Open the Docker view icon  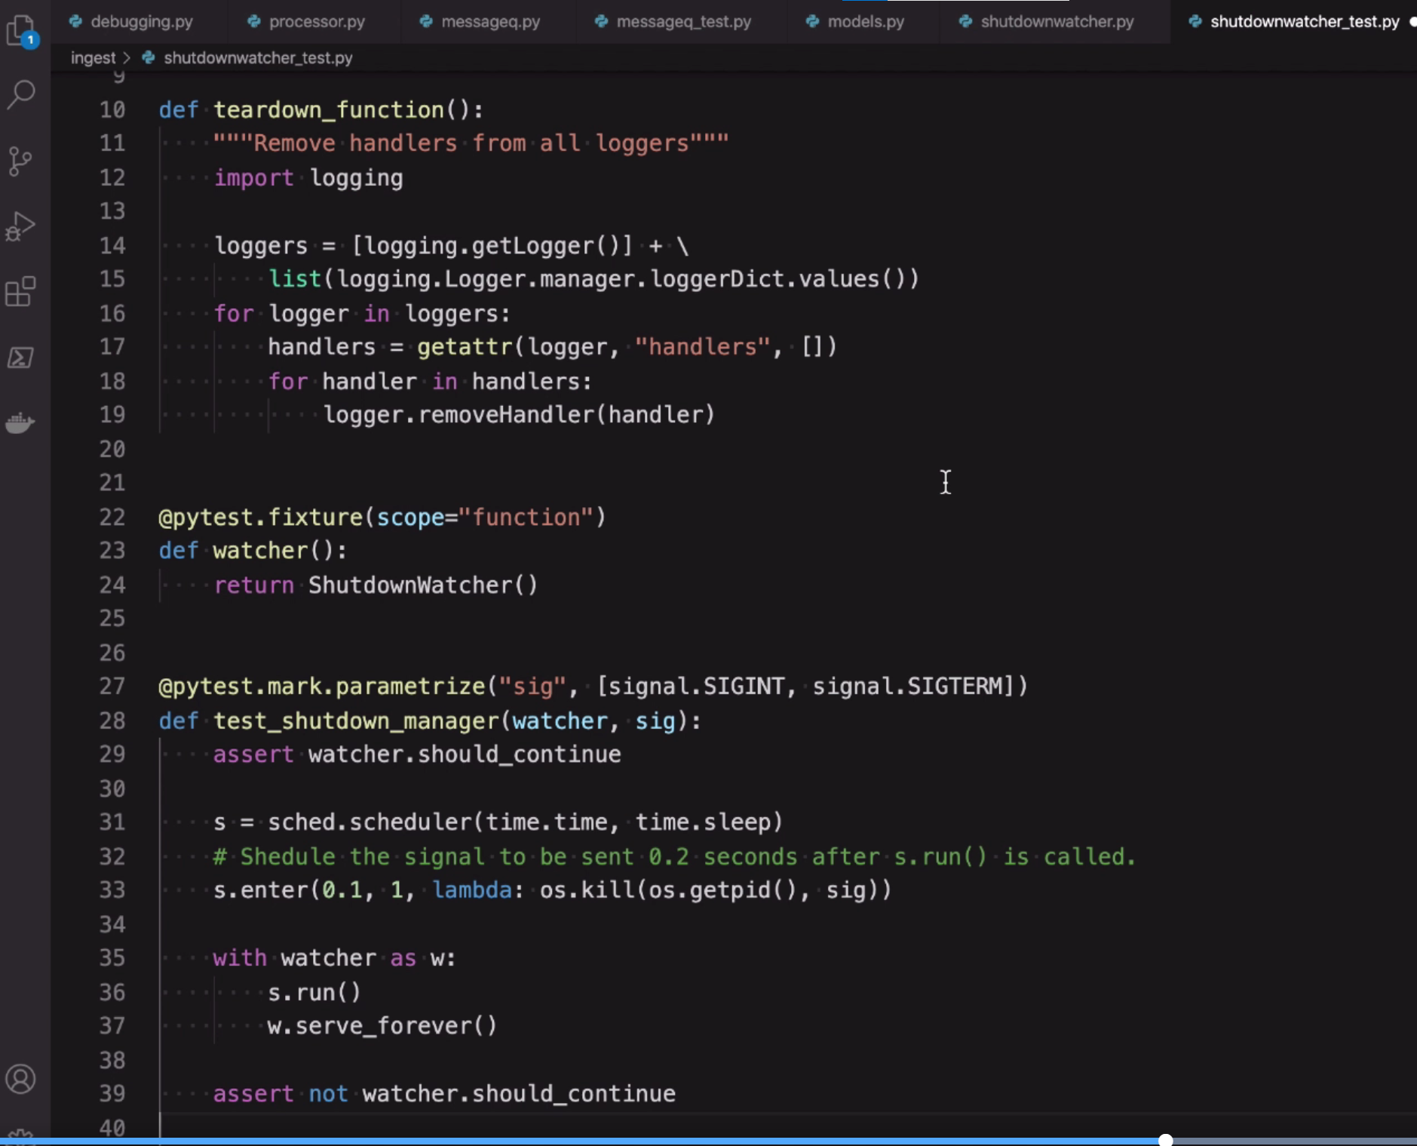click(21, 422)
